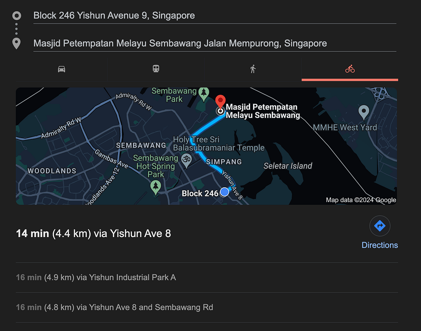
Task: Open the Directions link text
Action: click(380, 245)
